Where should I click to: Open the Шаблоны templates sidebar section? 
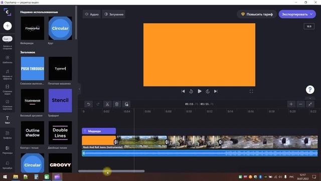[8, 59]
